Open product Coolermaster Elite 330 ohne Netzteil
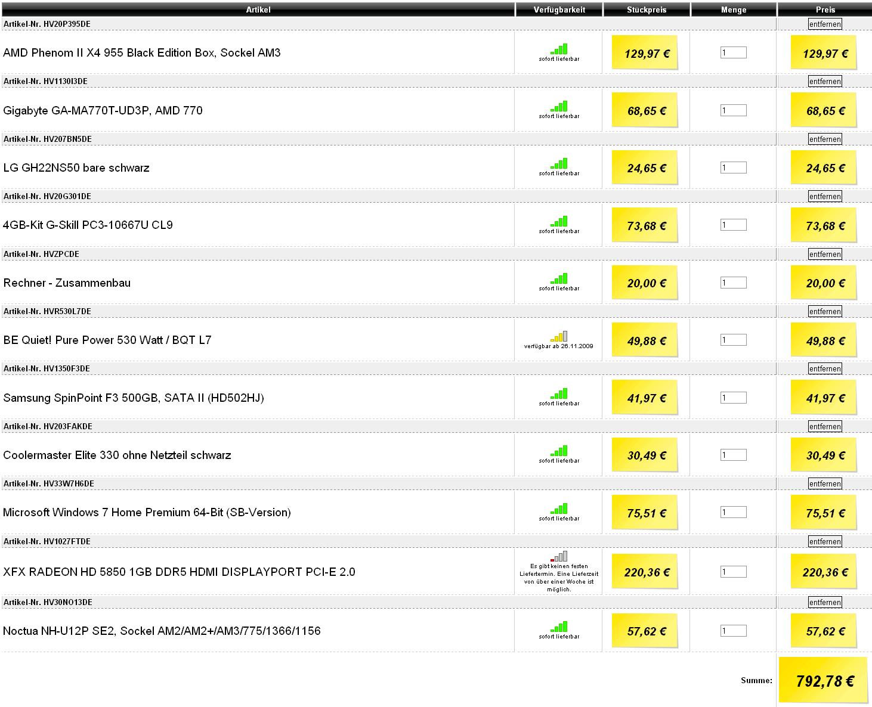Screen dimensions: 872x707 (117, 455)
